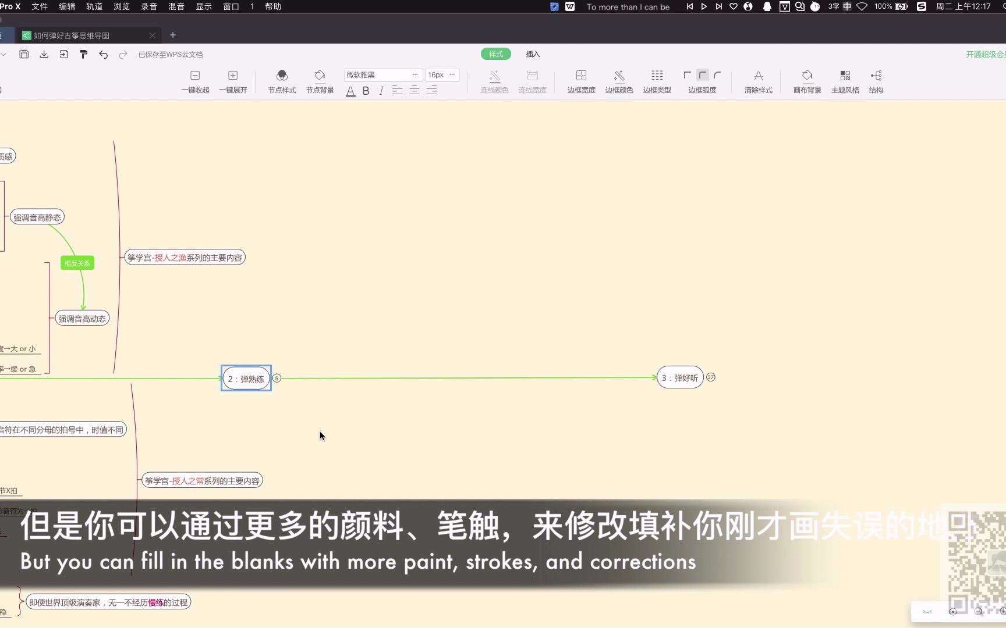1006x628 pixels.
Task: Switch to the 样式 tab
Action: tap(495, 54)
